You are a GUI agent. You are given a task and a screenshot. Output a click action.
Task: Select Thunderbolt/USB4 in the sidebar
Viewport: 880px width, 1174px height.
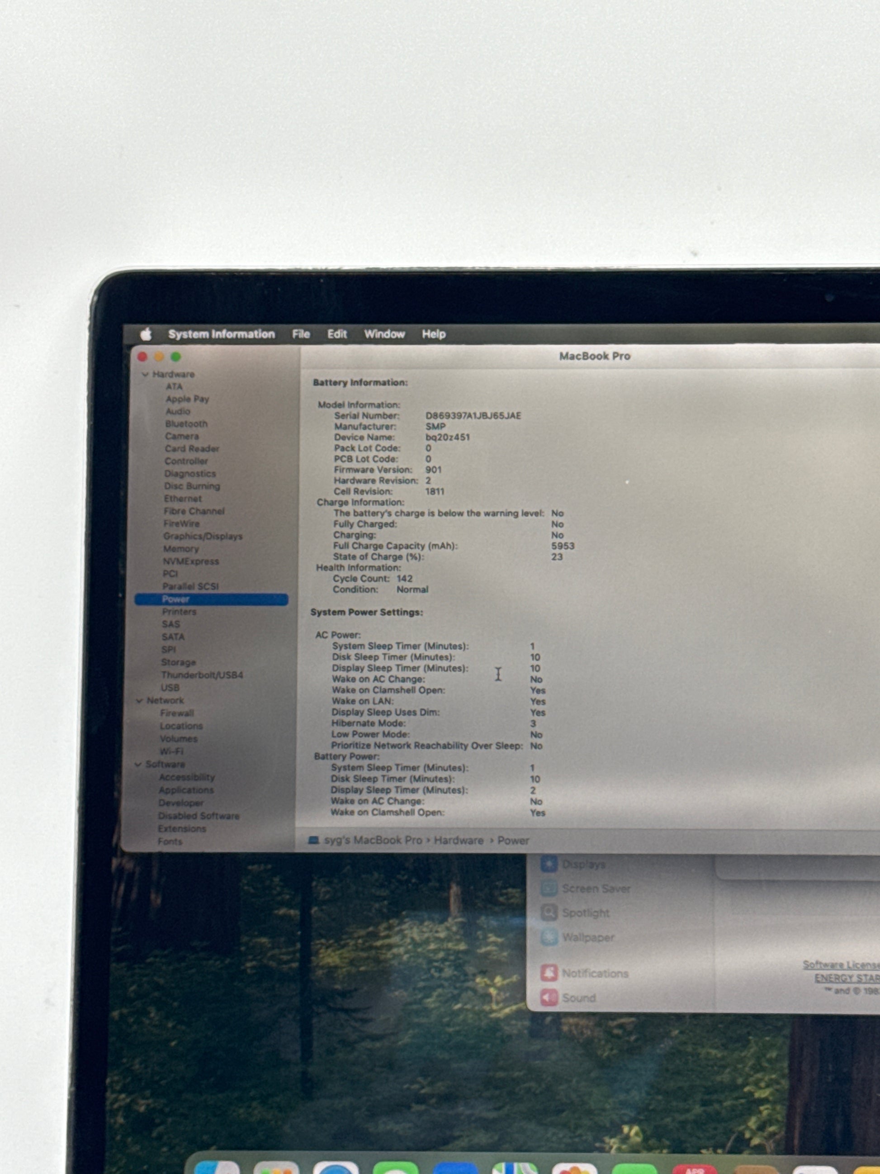pos(202,675)
